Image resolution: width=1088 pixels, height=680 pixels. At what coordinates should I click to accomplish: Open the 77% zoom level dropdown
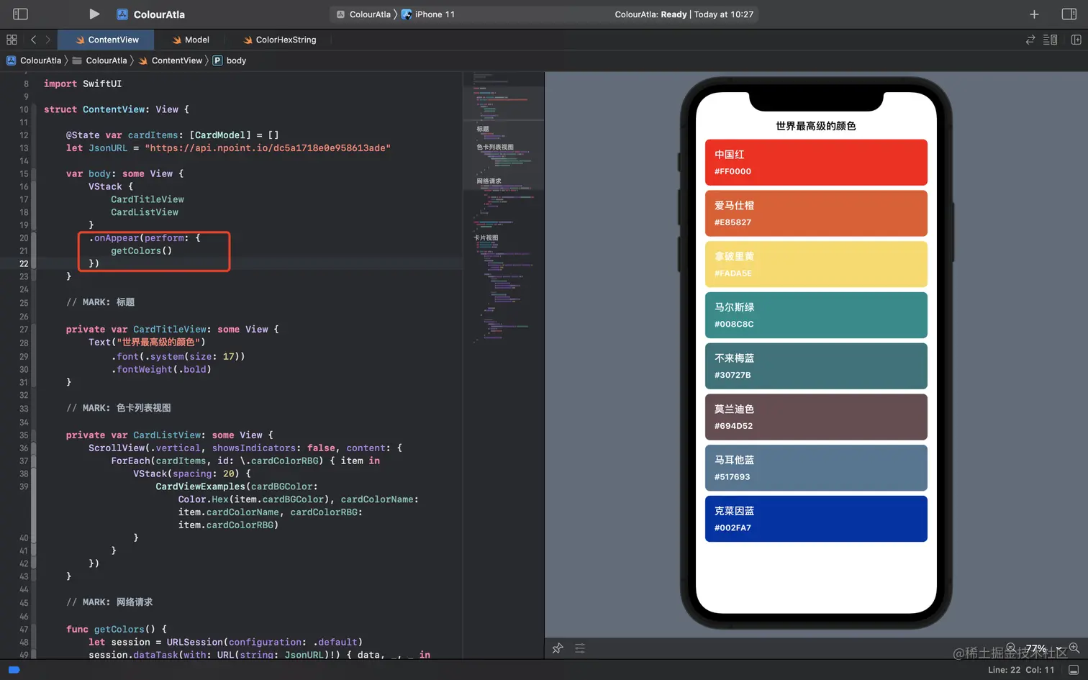pos(1042,648)
